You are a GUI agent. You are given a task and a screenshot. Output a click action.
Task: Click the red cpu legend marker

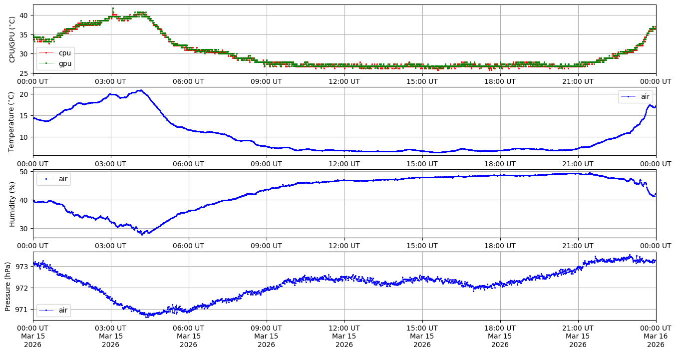coord(46,52)
